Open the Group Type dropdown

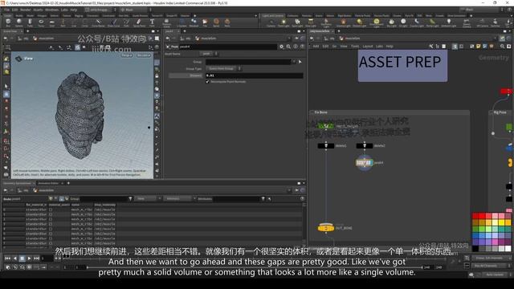pyautogui.click(x=223, y=68)
